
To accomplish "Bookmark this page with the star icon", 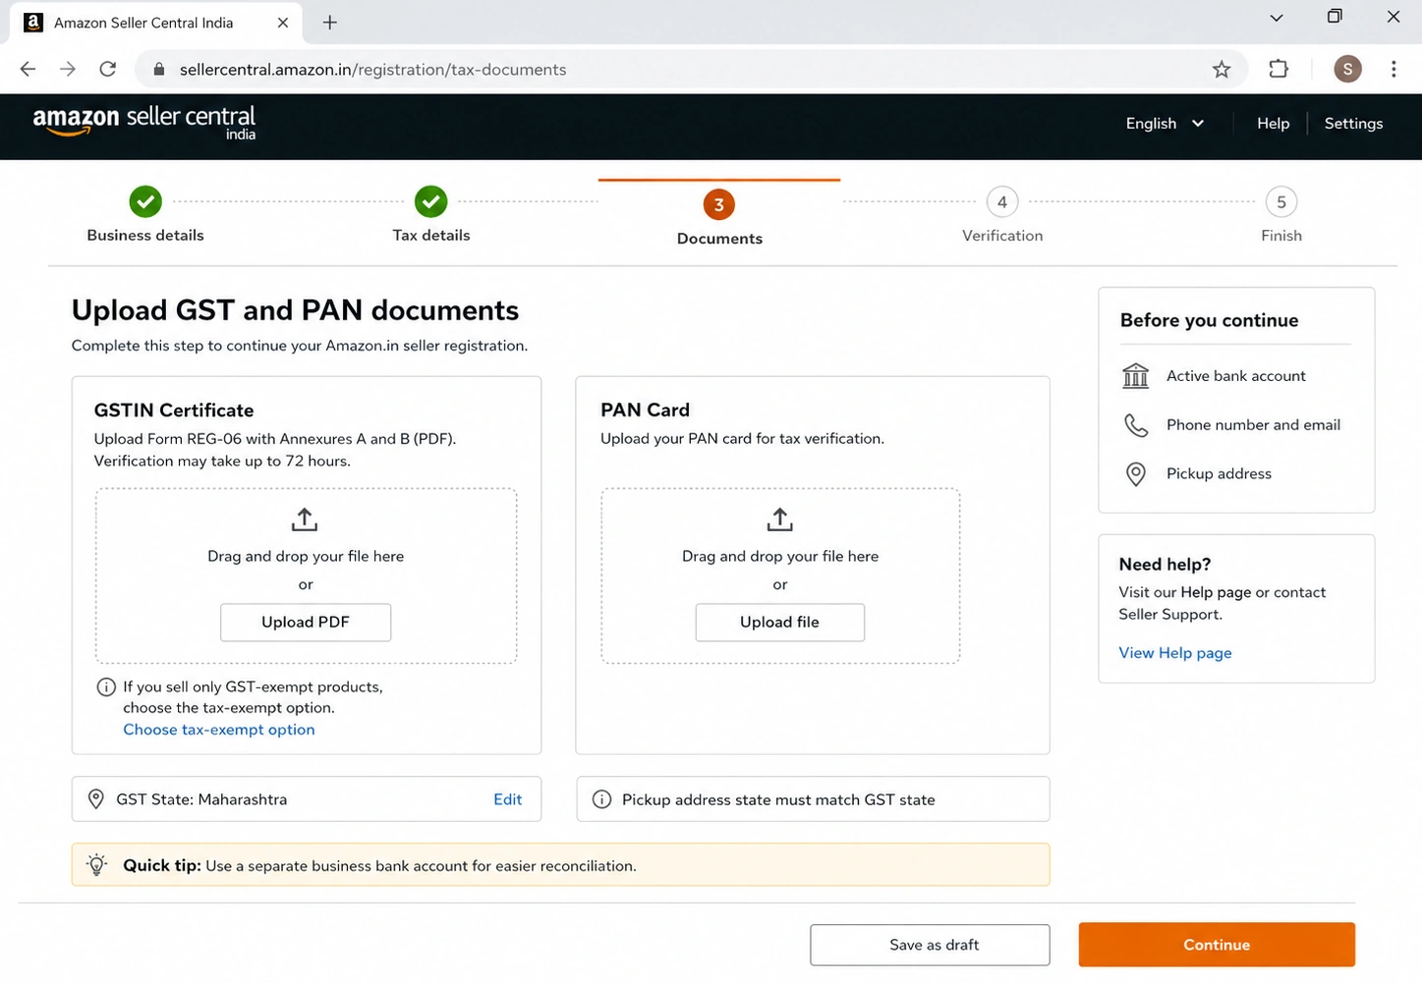I will (x=1222, y=69).
